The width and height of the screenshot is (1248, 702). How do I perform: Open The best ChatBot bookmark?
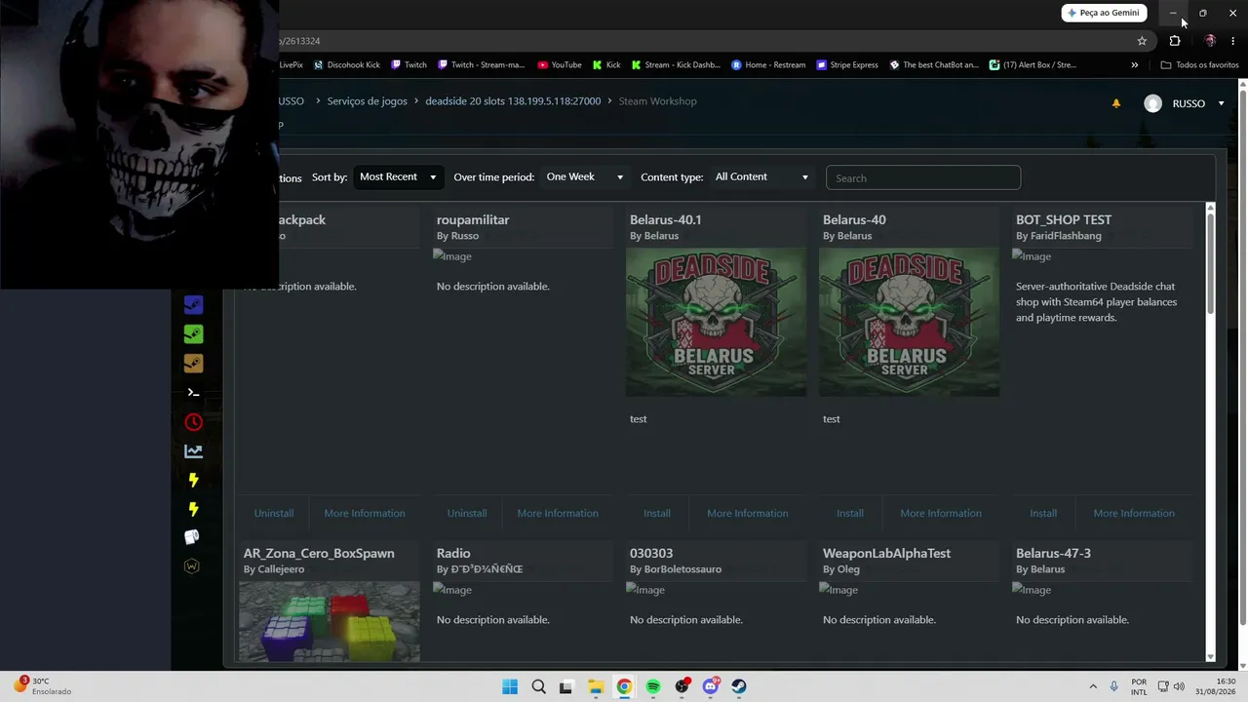click(x=934, y=65)
